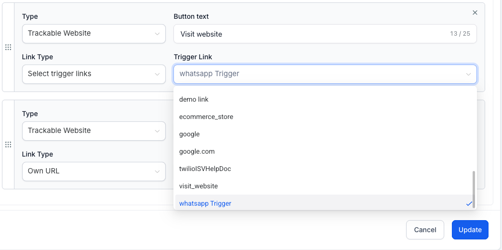
Task: Select the whatsapp Trigger list option
Action: coord(205,203)
